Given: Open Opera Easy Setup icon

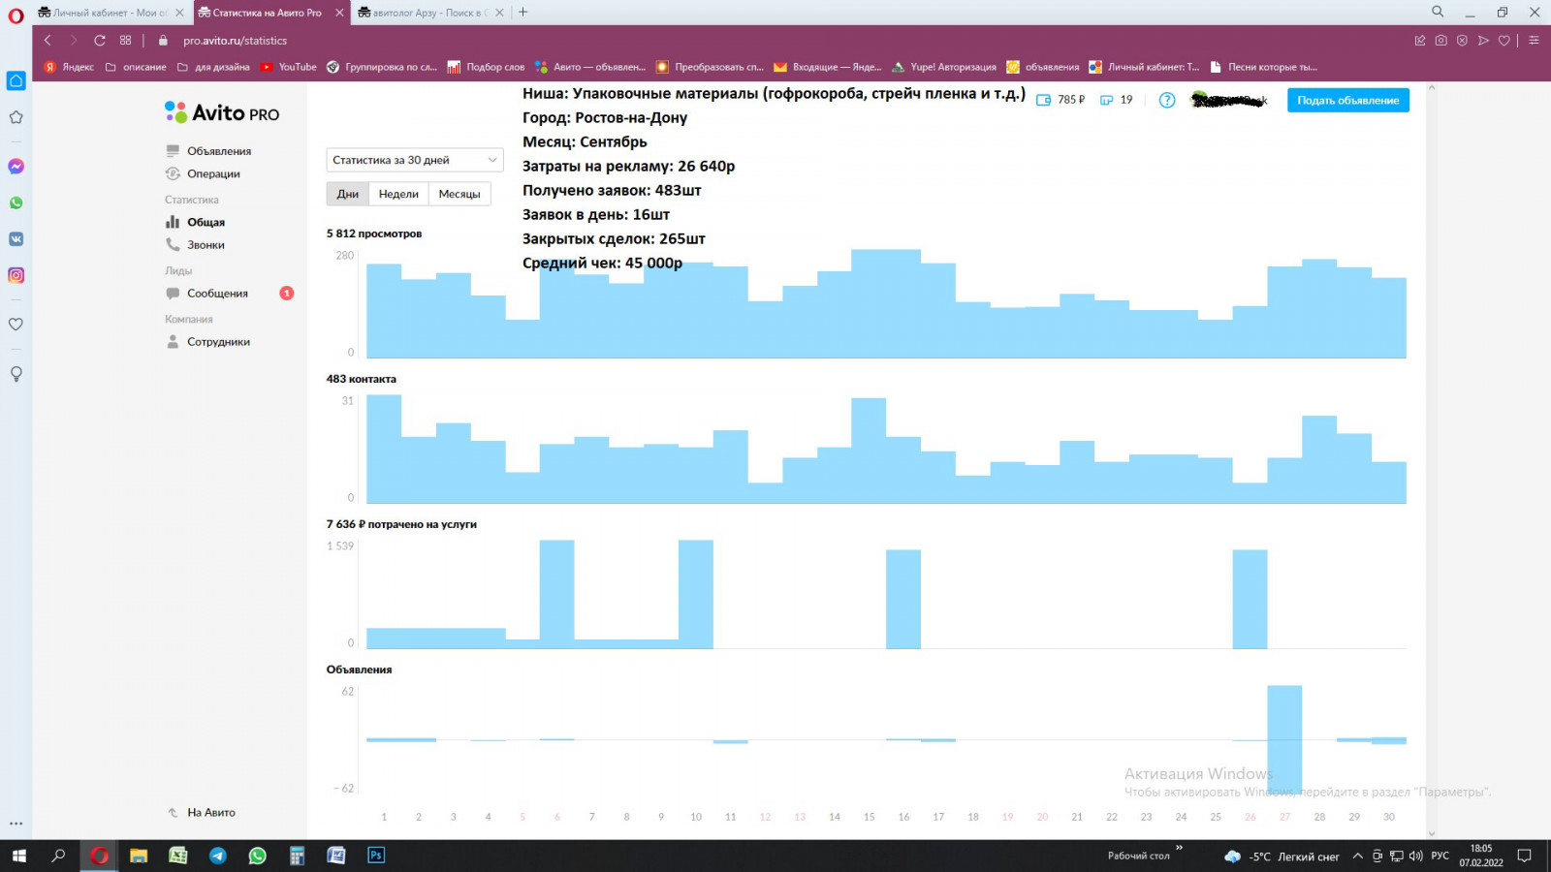Looking at the screenshot, I should (x=1534, y=41).
